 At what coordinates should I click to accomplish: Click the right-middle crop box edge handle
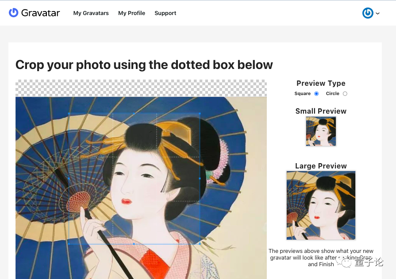click(x=200, y=179)
